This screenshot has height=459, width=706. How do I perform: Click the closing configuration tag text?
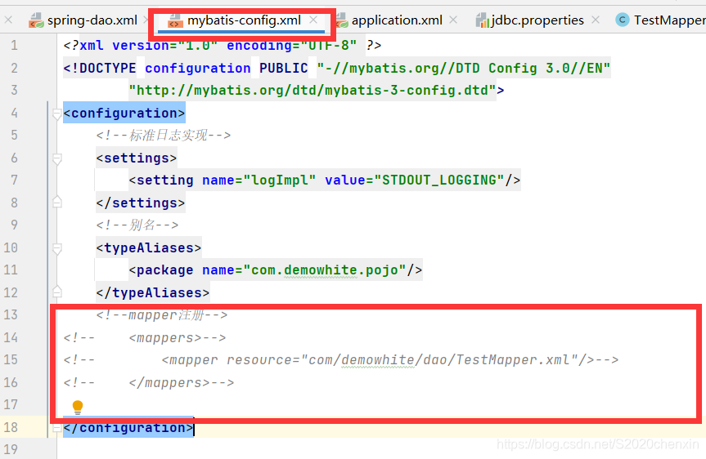[x=128, y=427]
